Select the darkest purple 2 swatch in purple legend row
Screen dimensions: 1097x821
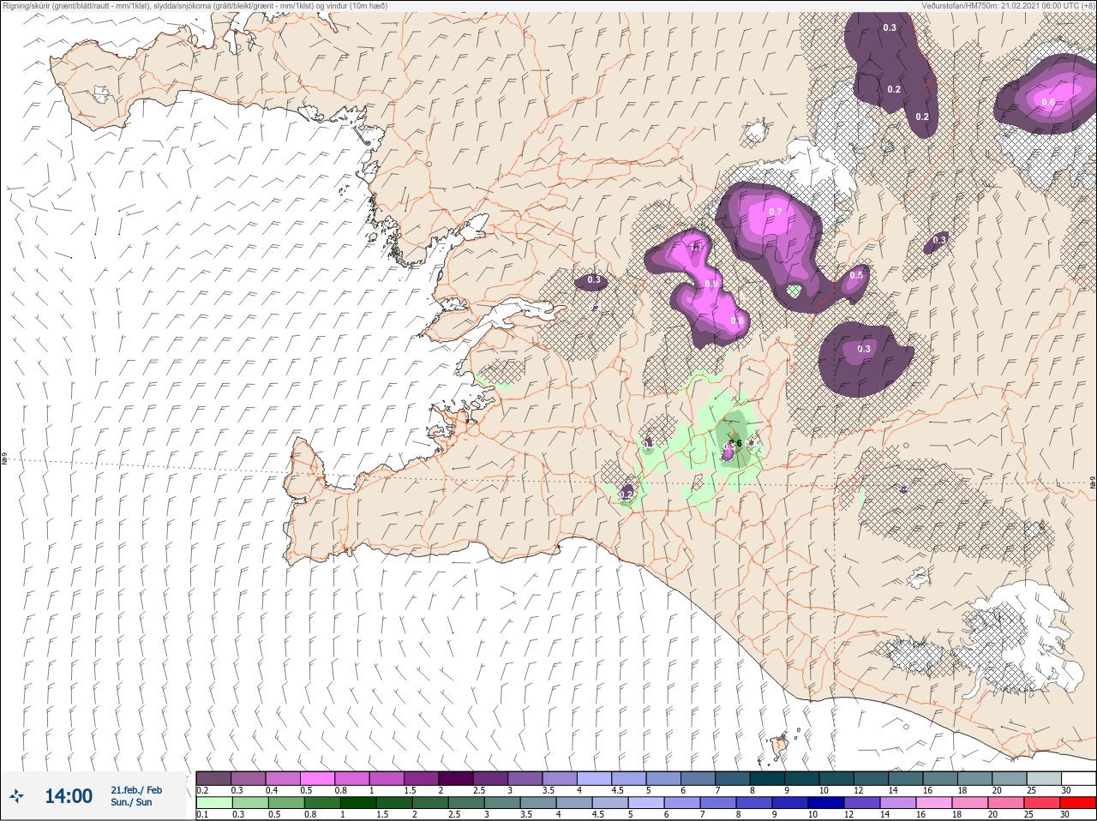(456, 778)
